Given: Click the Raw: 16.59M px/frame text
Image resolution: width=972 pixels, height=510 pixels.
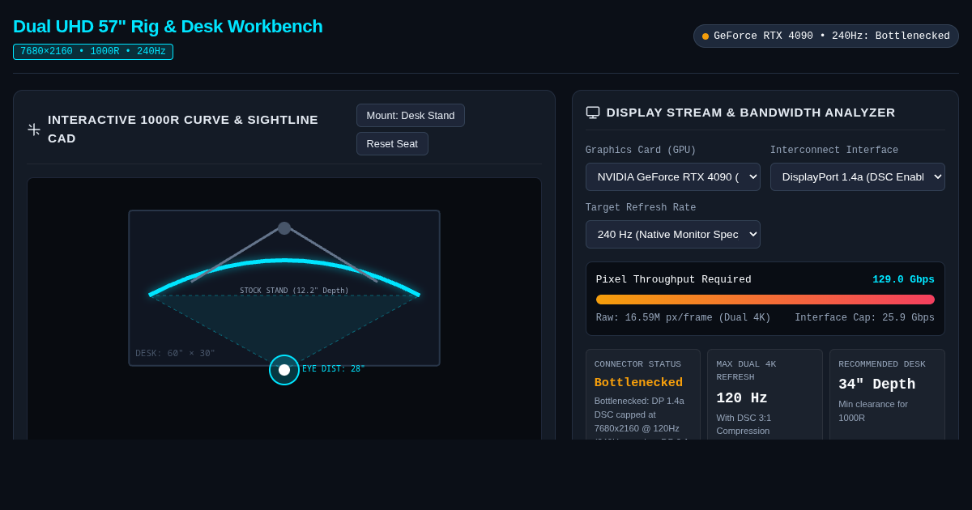Looking at the screenshot, I should pyautogui.click(x=684, y=318).
